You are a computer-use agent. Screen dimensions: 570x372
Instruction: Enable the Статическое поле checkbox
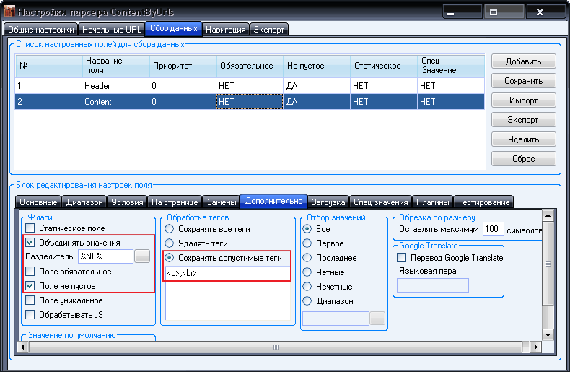(x=30, y=228)
